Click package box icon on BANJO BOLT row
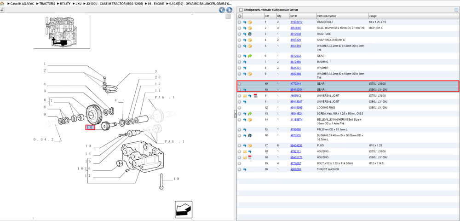Screen dimensions: 460x221 (x=250, y=22)
